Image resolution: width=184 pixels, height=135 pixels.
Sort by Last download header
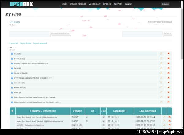tap(148, 111)
